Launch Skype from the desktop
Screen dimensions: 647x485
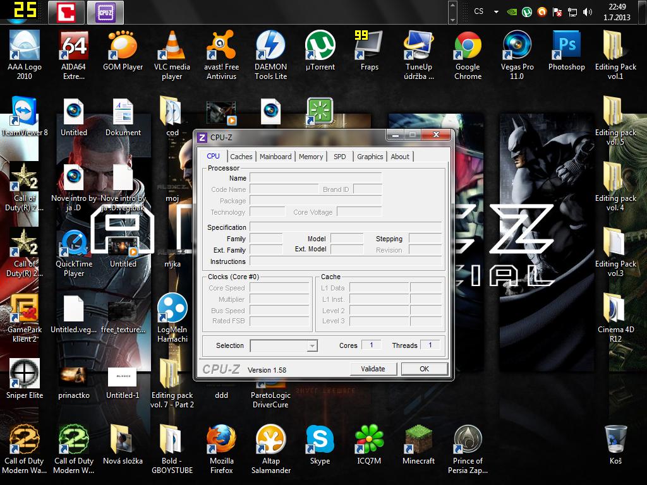(x=320, y=440)
